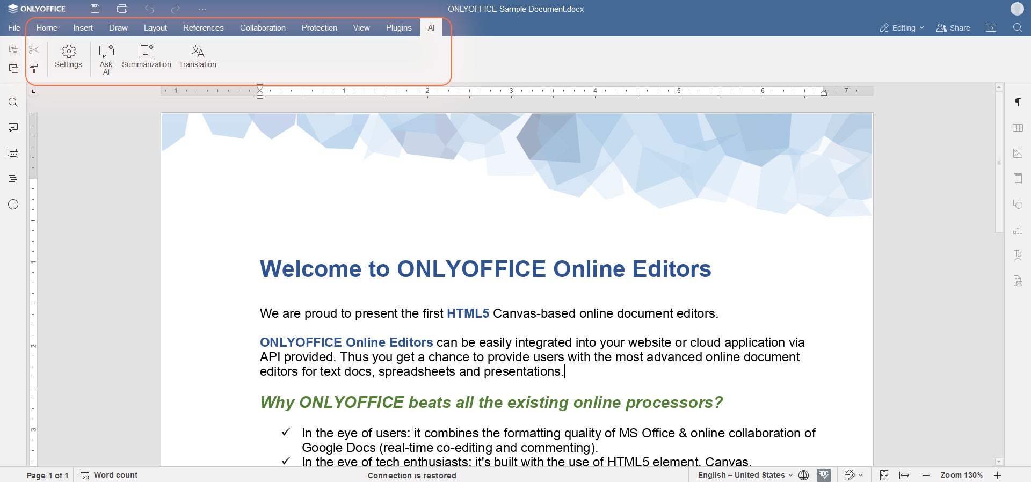Image resolution: width=1031 pixels, height=482 pixels.
Task: Click the vertical scrollbar down arrow
Action: tap(999, 462)
